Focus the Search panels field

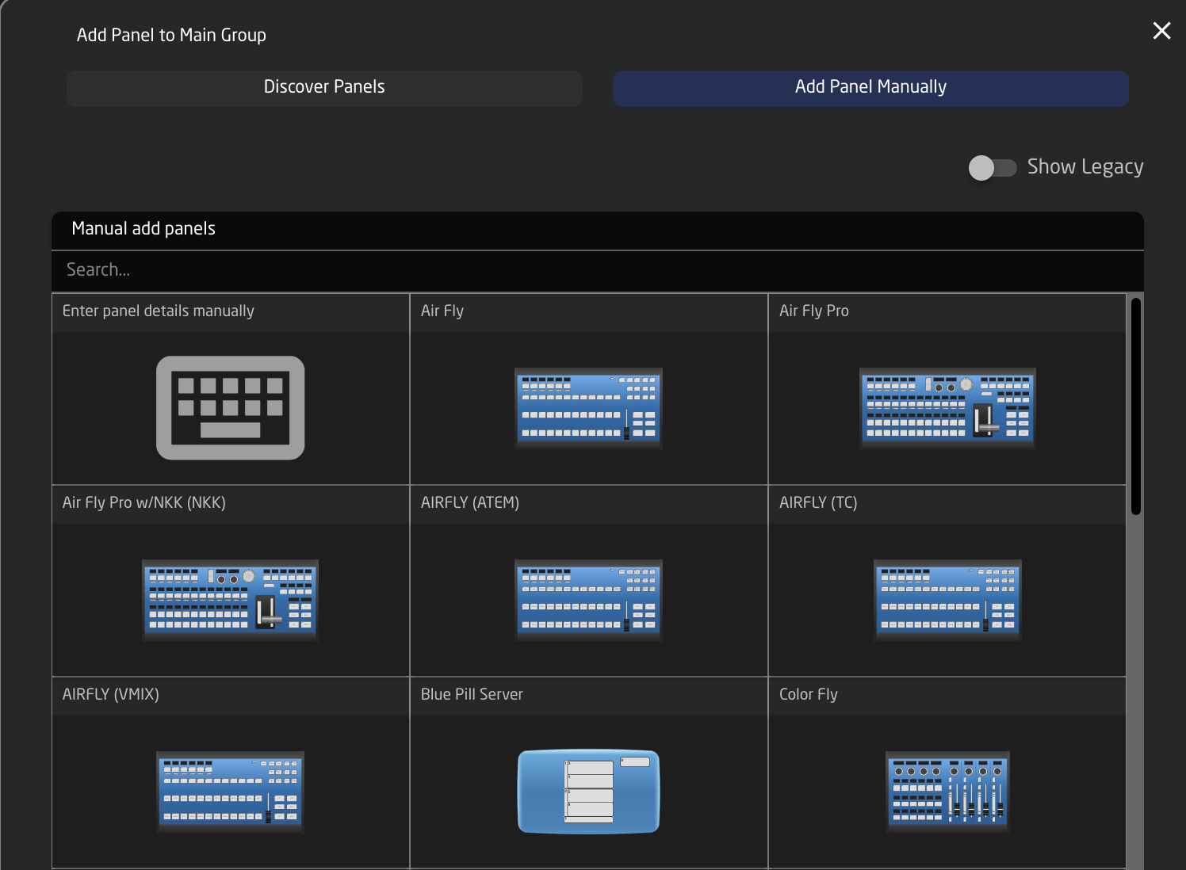click(x=597, y=271)
